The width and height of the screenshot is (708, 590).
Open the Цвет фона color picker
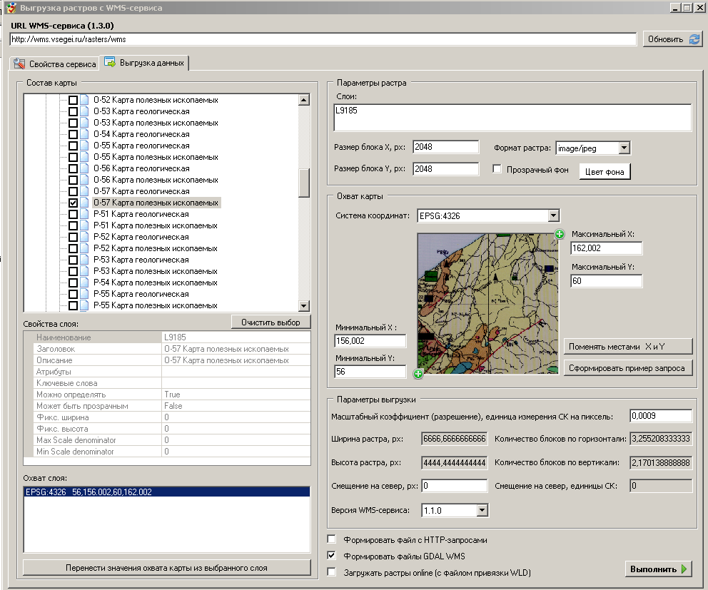[x=604, y=171]
